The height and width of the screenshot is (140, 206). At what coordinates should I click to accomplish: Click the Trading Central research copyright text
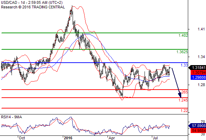(x=33, y=7)
